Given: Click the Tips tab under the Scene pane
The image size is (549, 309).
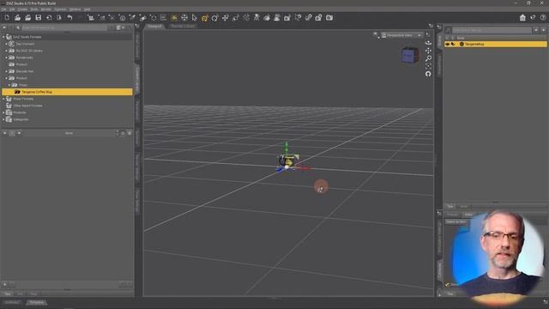Looking at the screenshot, I should point(449,206).
